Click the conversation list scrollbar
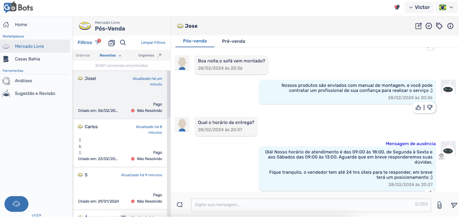The image size is (460, 217). click(169, 94)
